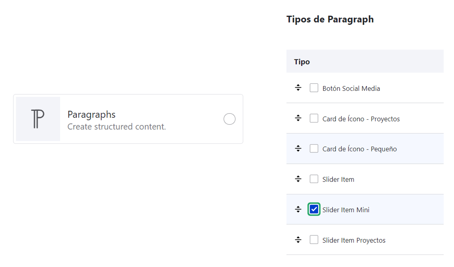Image resolution: width=454 pixels, height=267 pixels.
Task: Click the Tipo column header
Action: pyautogui.click(x=302, y=62)
